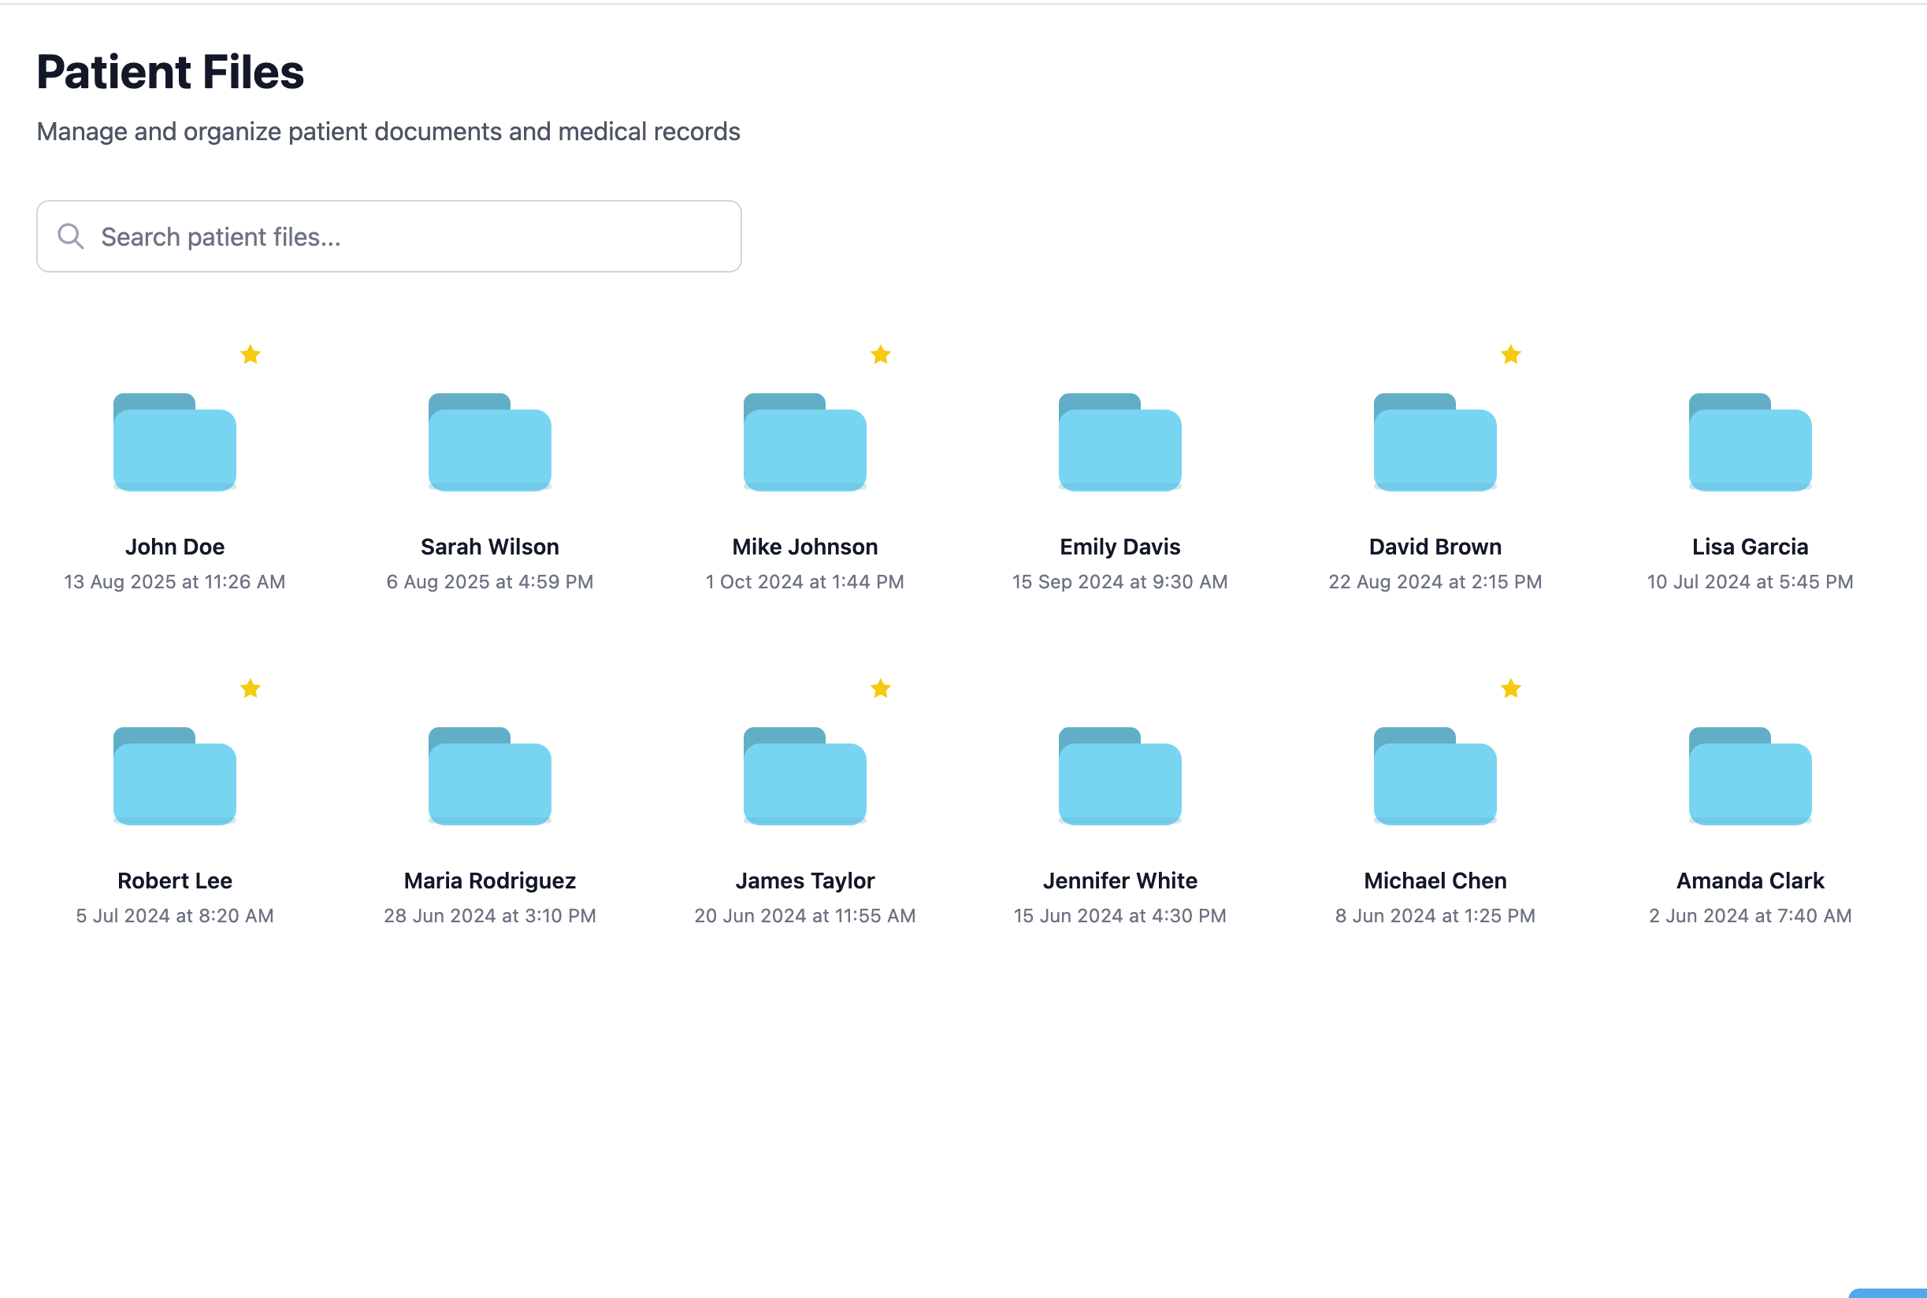
Task: Toggle James Taylor's star marker
Action: pos(881,688)
